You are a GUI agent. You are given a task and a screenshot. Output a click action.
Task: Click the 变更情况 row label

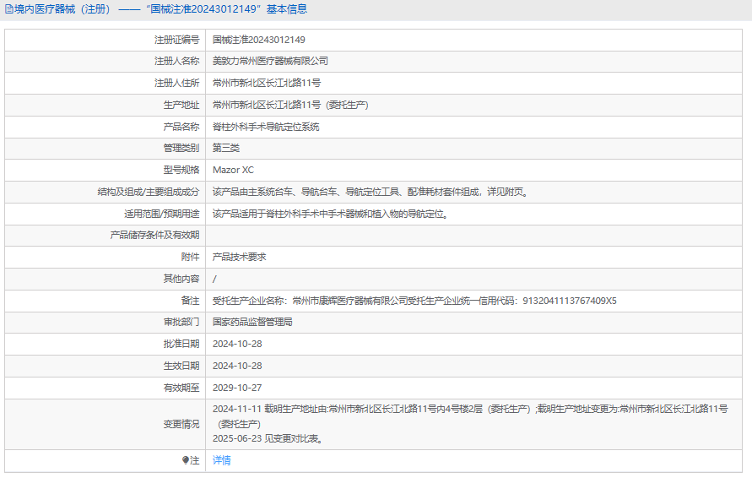tap(181, 424)
